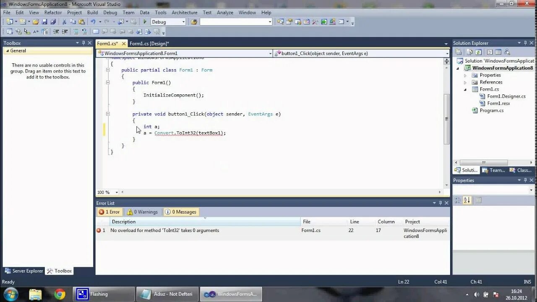Click the New Project toolbar icon
The height and width of the screenshot is (302, 537).
(9, 22)
